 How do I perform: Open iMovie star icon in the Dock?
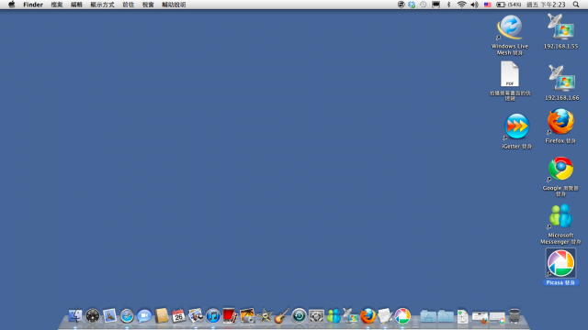(x=265, y=315)
